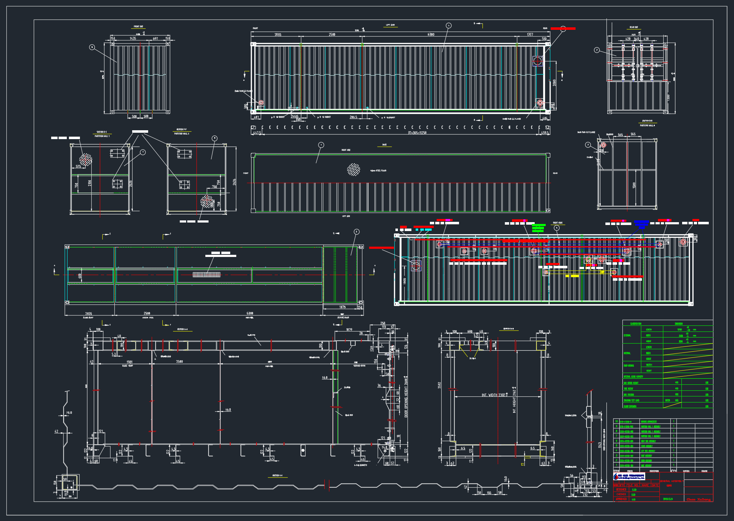The width and height of the screenshot is (734, 521).
Task: Click hatched steel floor circle in BASE view
Action: pos(353,169)
